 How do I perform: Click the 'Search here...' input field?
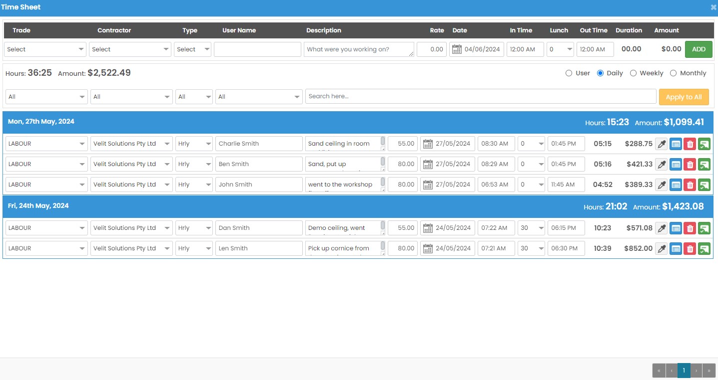pyautogui.click(x=480, y=96)
